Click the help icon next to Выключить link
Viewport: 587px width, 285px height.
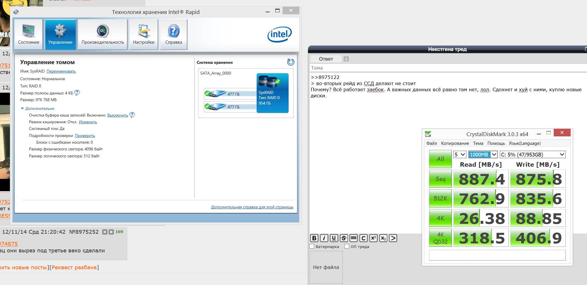[x=132, y=115]
